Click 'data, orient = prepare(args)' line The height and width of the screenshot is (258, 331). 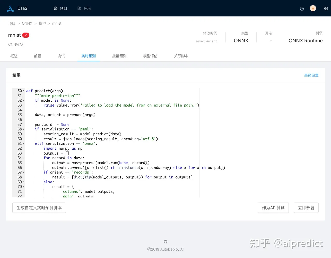65,115
